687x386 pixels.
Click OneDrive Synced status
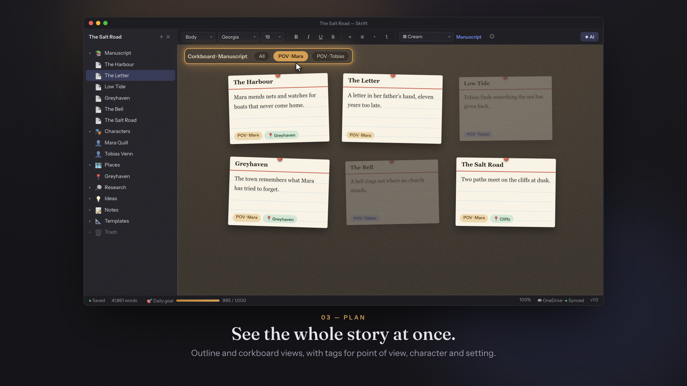point(560,301)
